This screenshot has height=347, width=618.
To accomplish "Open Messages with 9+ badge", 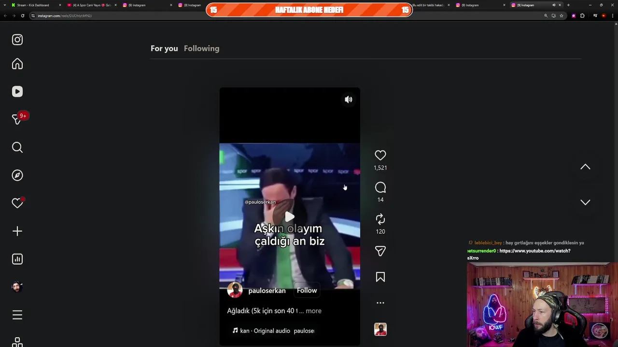I will point(18,119).
